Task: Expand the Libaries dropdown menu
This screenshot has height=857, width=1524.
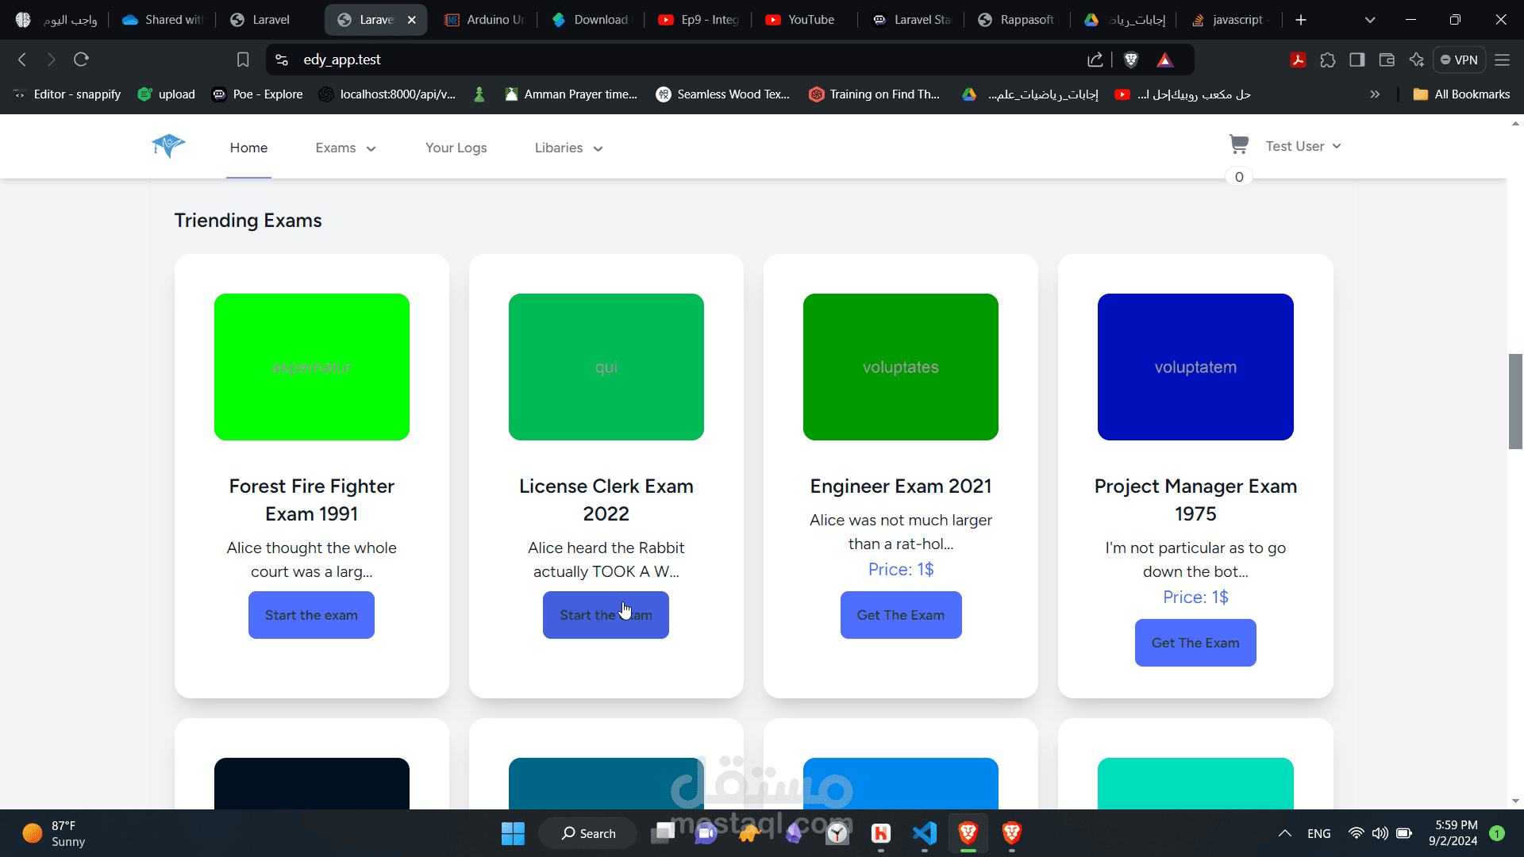Action: coord(568,148)
